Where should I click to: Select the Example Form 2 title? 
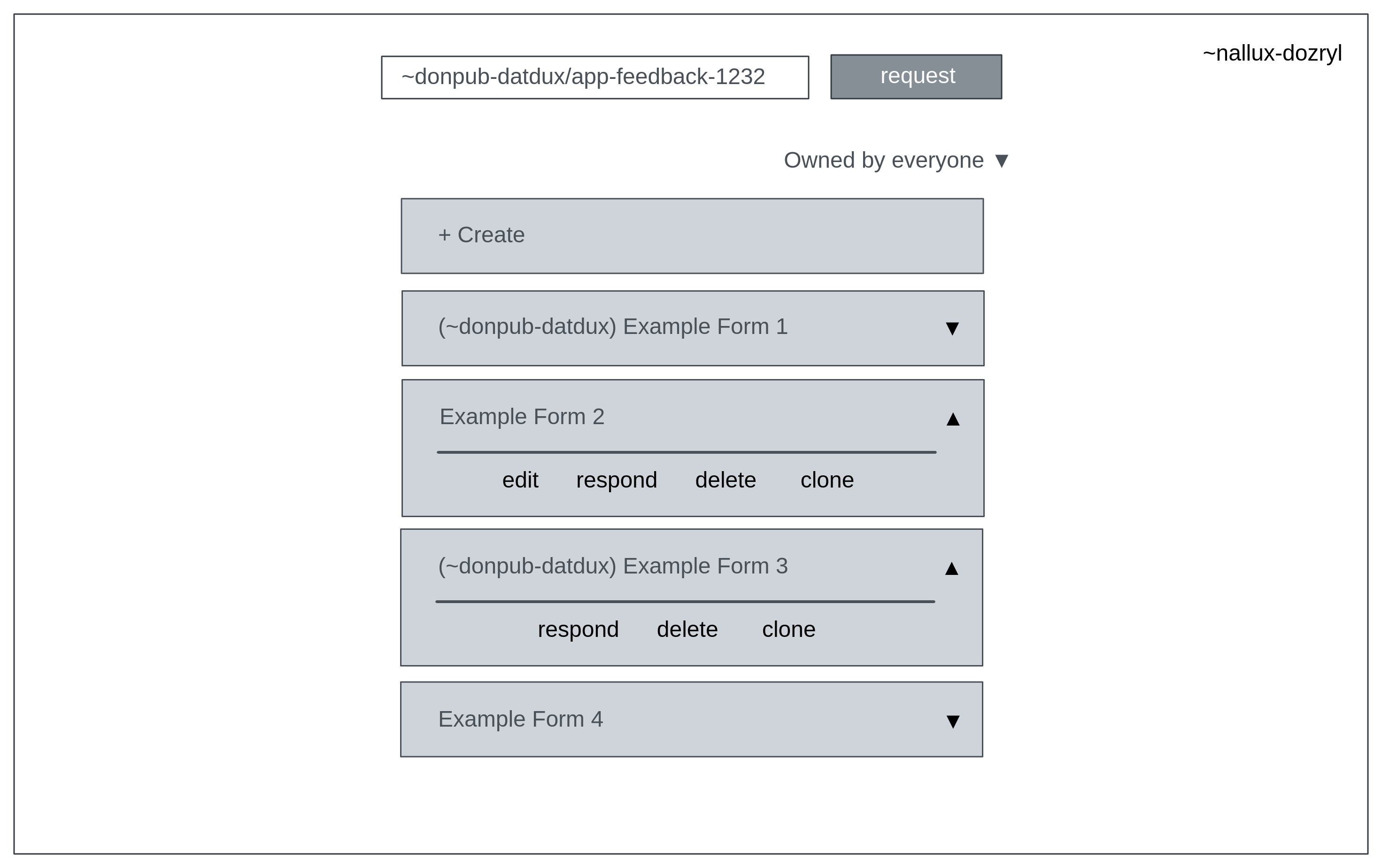[x=522, y=417]
